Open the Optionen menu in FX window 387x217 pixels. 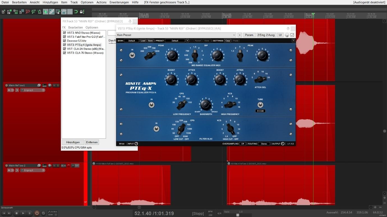(92, 27)
